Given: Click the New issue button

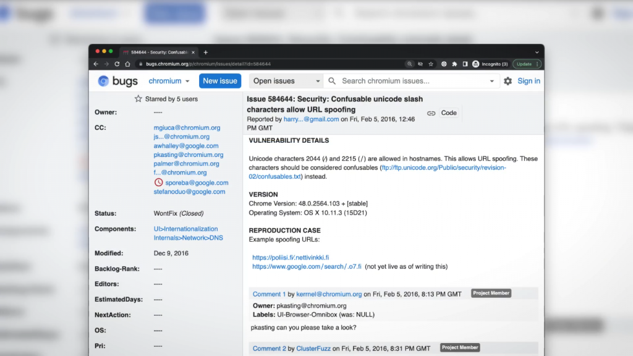Looking at the screenshot, I should pyautogui.click(x=220, y=81).
